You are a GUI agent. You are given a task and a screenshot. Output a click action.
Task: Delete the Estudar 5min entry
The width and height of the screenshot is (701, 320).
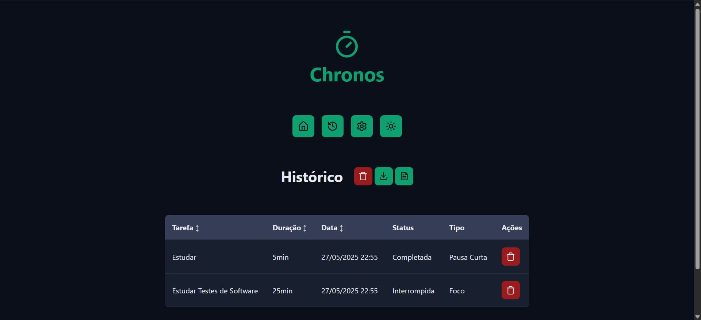pyautogui.click(x=510, y=257)
